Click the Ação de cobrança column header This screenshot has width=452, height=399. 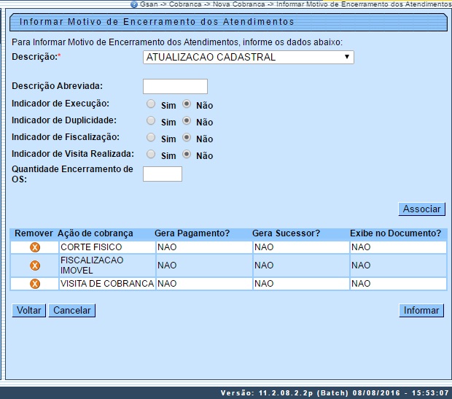pyautogui.click(x=96, y=233)
